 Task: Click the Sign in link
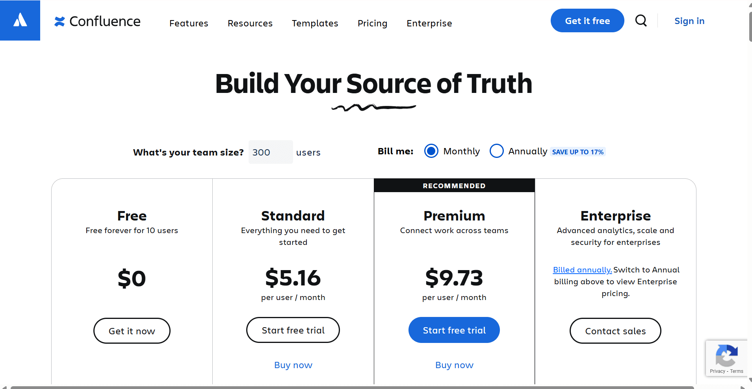689,21
